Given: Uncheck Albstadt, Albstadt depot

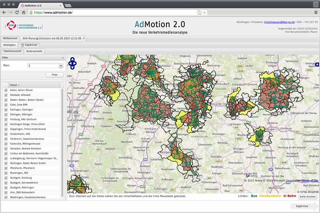Looking at the screenshot, I should [6, 95].
